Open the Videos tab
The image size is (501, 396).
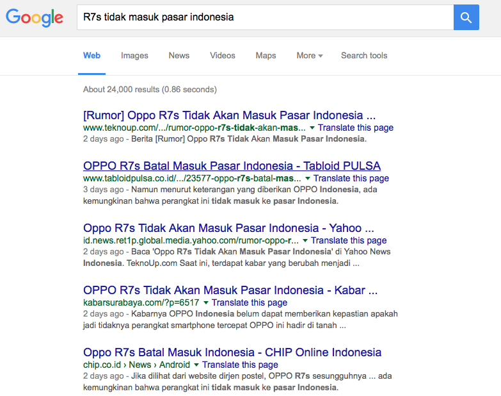pos(223,56)
